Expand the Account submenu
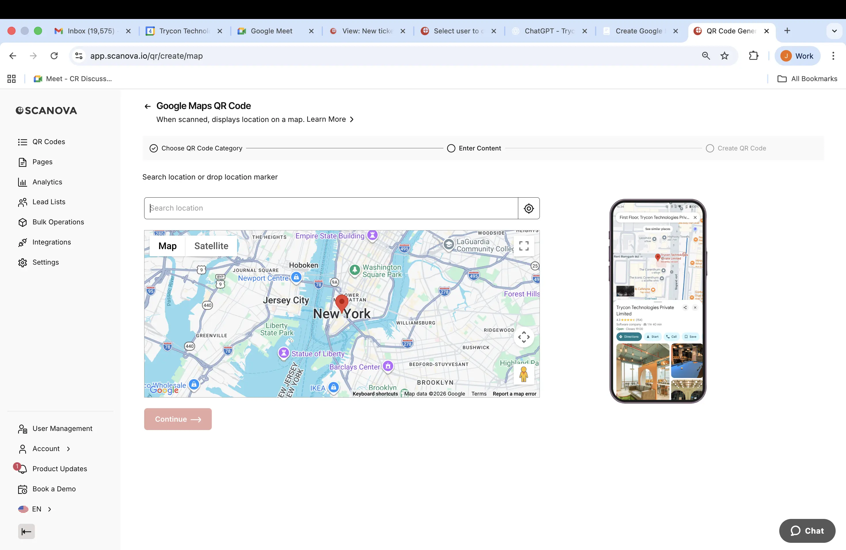This screenshot has width=846, height=550. click(x=68, y=449)
